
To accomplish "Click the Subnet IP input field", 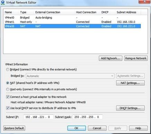I will point(38,117).
